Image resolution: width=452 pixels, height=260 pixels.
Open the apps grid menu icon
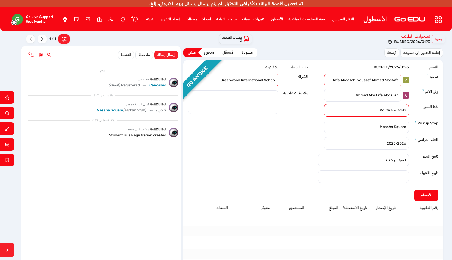pos(438,20)
